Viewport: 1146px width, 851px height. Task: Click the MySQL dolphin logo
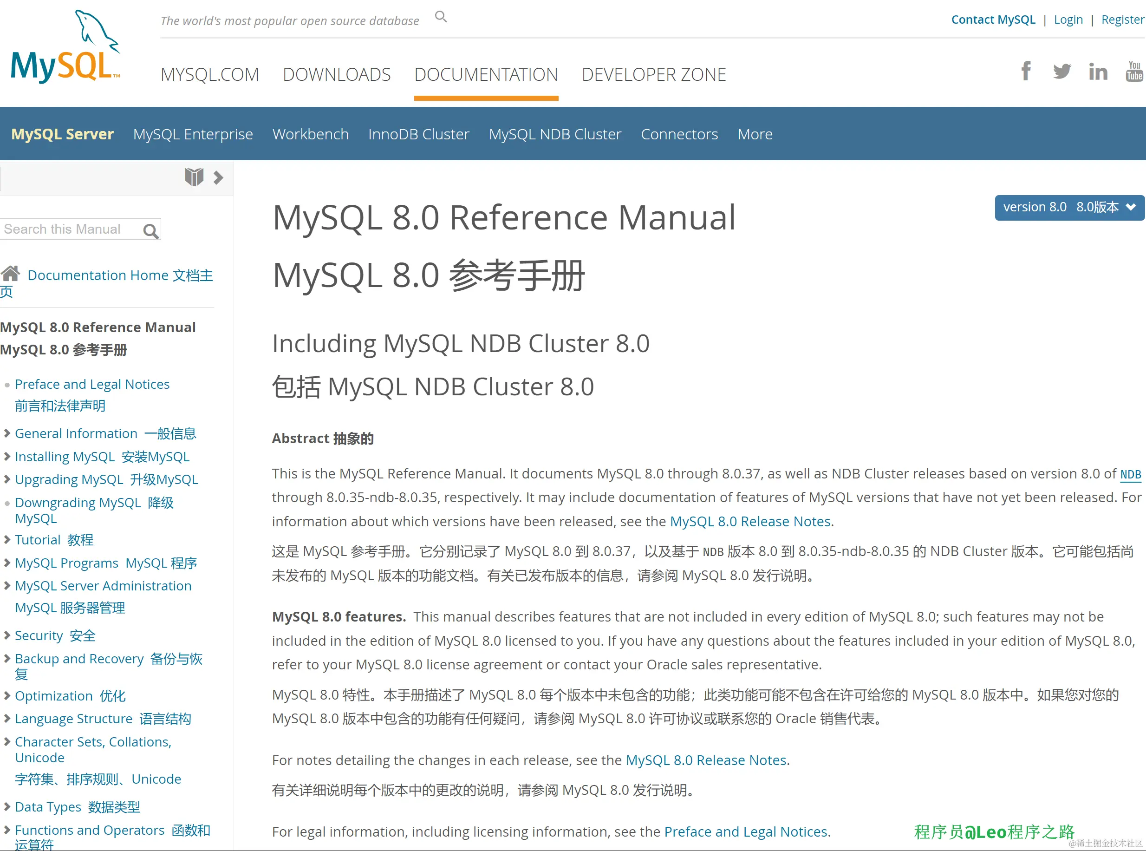click(65, 47)
